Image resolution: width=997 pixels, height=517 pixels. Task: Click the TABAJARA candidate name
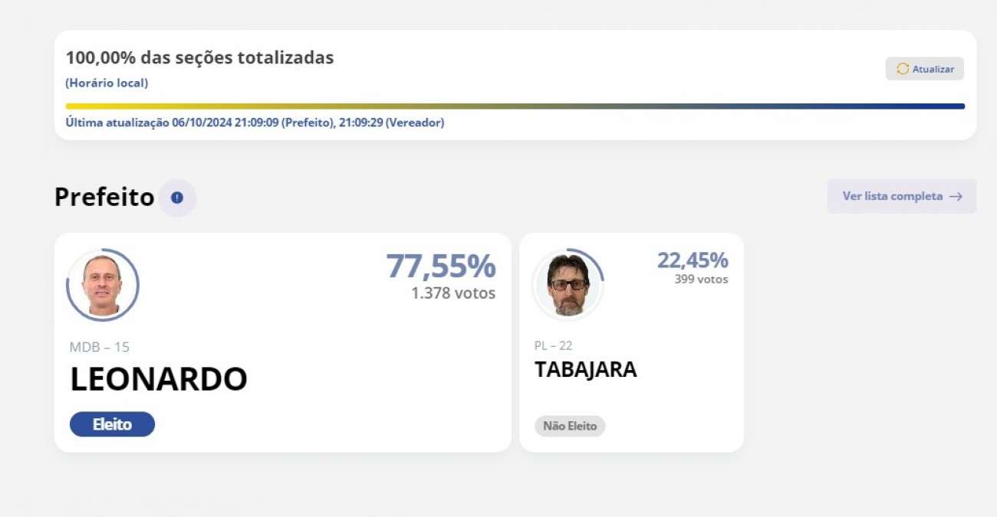585,369
